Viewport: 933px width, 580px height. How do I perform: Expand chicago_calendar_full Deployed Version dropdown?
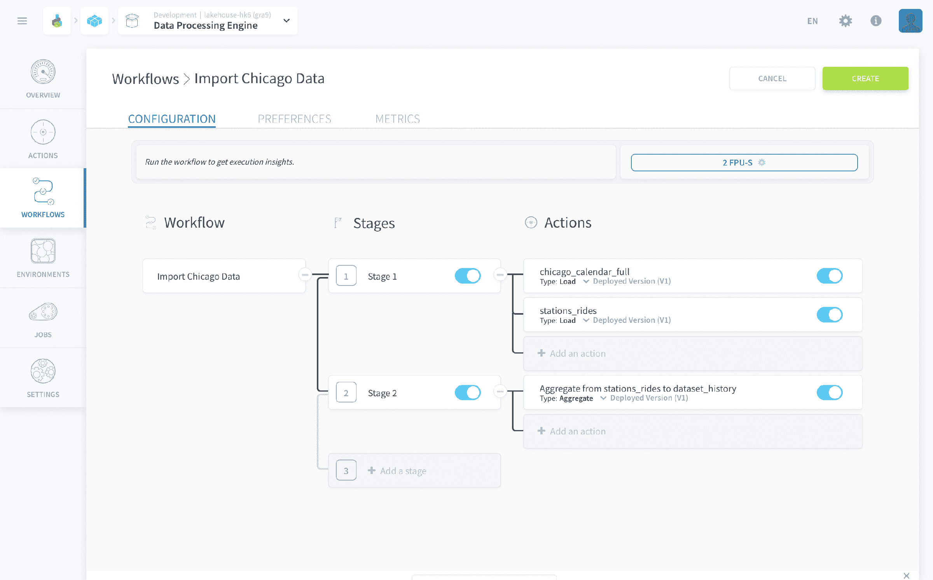point(627,281)
